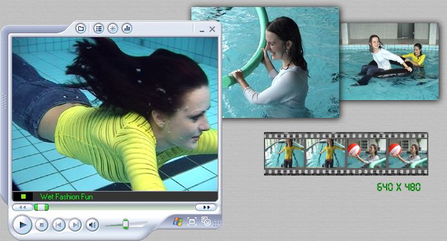Image resolution: width=447 pixels, height=241 pixels.
Task: Fast forward using the double-right arrow button
Action: point(206,208)
